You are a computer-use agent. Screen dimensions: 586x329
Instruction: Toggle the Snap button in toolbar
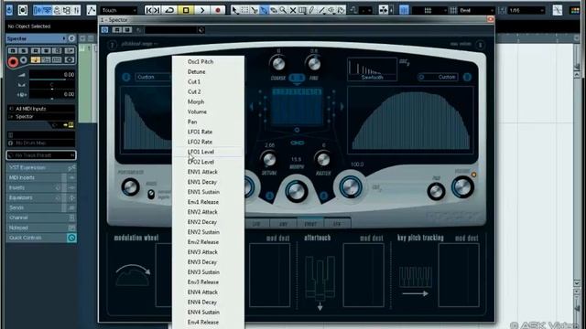pyautogui.click(x=404, y=10)
